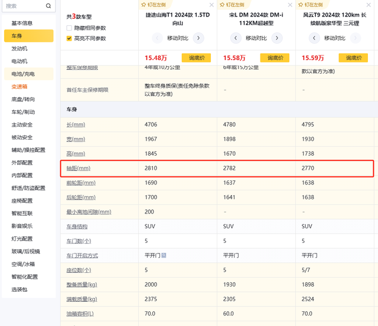Open the 满载质量(kg) link
The image size is (378, 326).
(x=82, y=299)
